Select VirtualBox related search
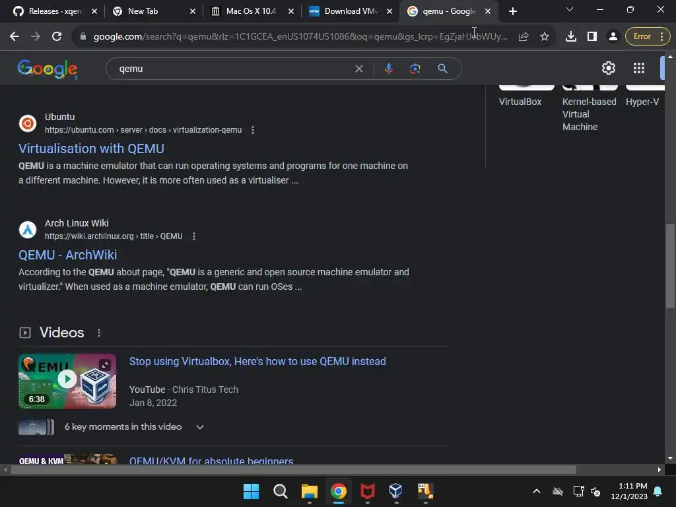The height and width of the screenshot is (507, 676). 520,102
